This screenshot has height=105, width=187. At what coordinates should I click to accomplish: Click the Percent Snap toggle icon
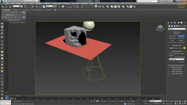74,7
